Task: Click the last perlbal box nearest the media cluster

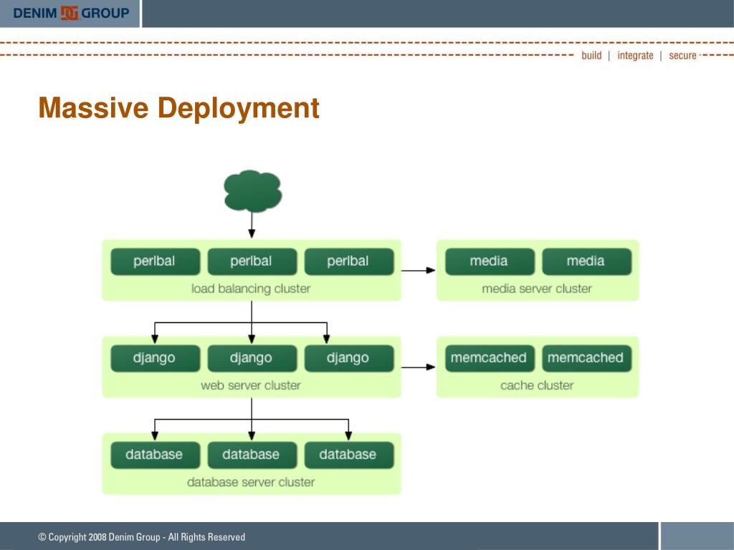Action: click(349, 261)
